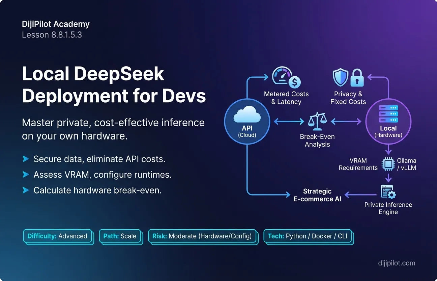The height and width of the screenshot is (281, 437).
Task: Click the Private Inference Engine label
Action: point(388,208)
